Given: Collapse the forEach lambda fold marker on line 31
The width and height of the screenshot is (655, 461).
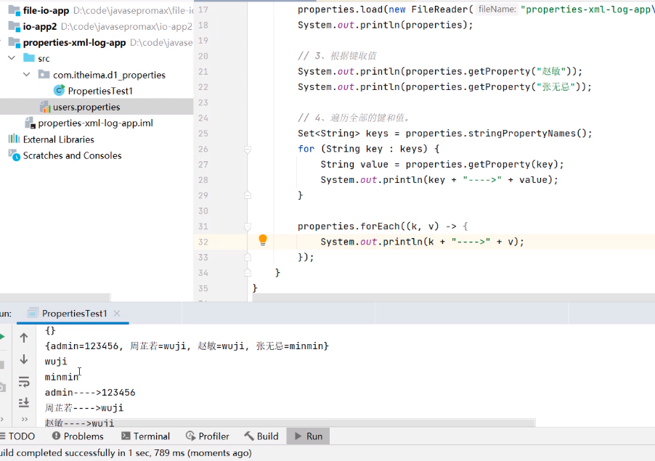Looking at the screenshot, I should coord(248,227).
